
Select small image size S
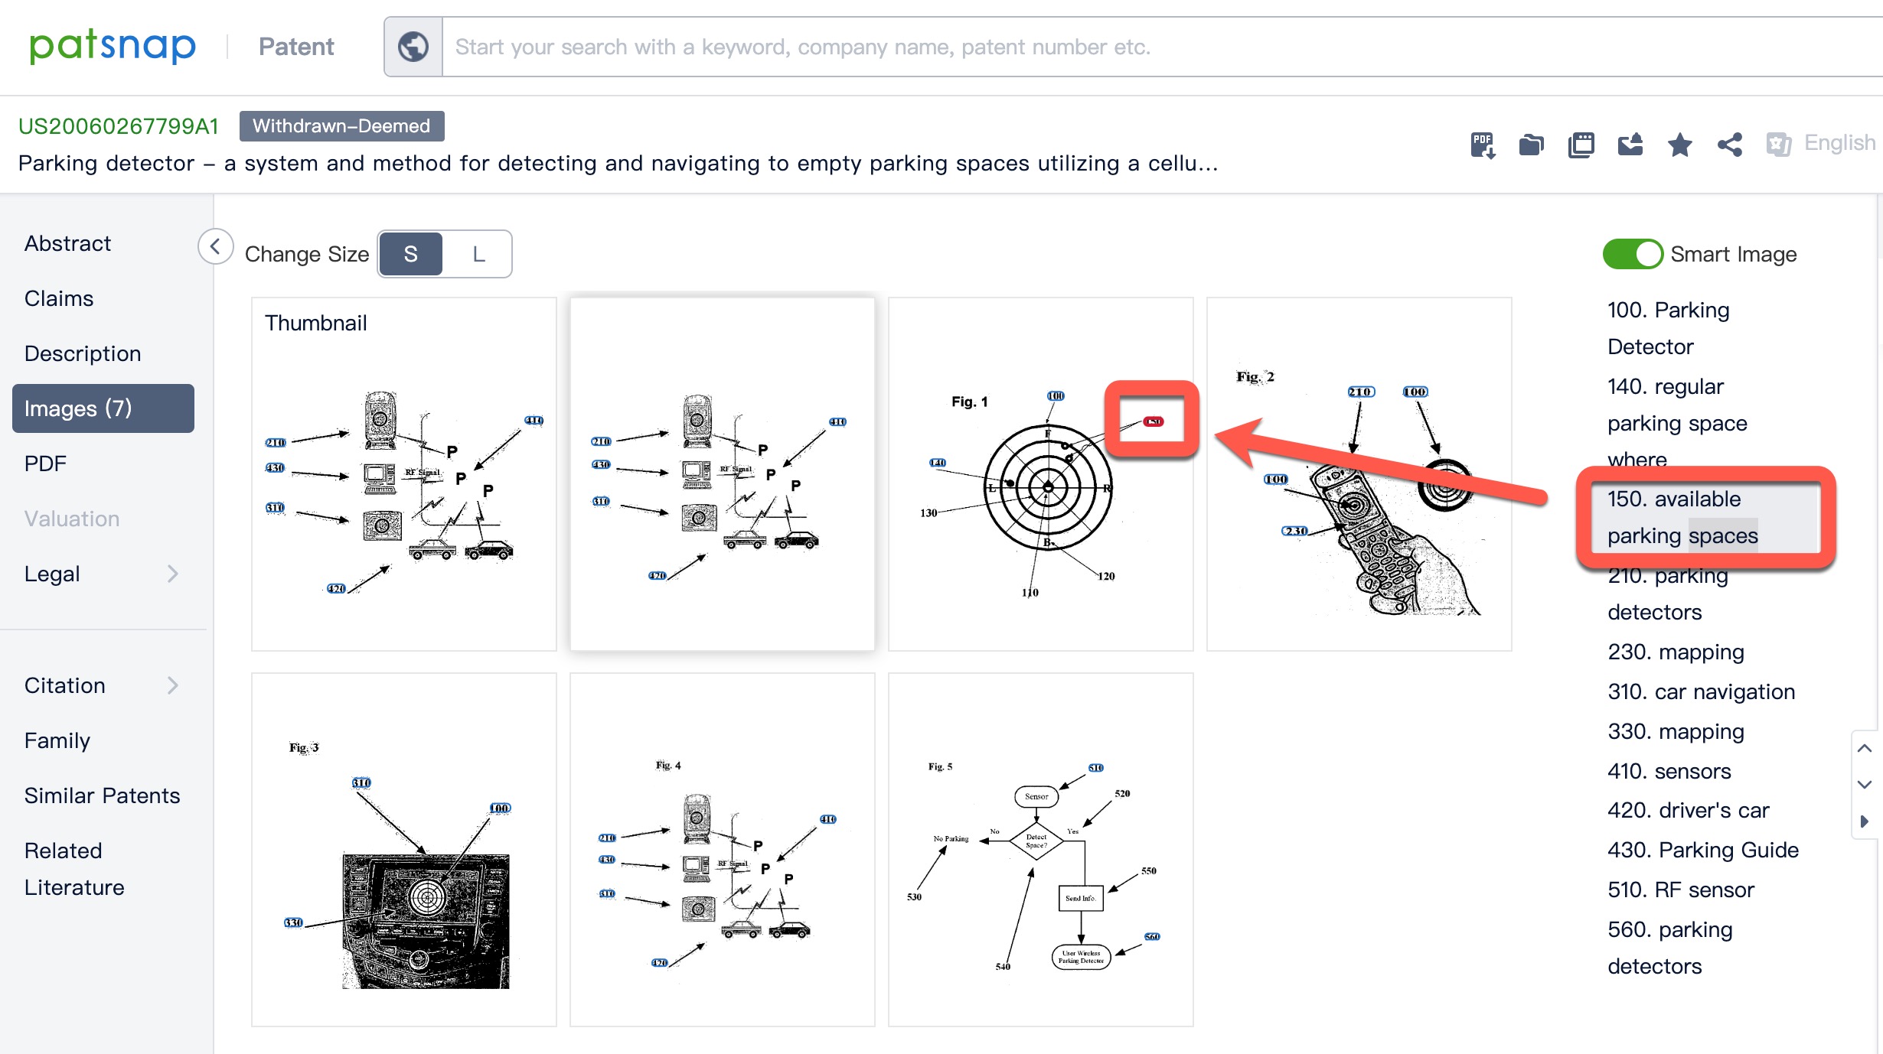click(411, 254)
